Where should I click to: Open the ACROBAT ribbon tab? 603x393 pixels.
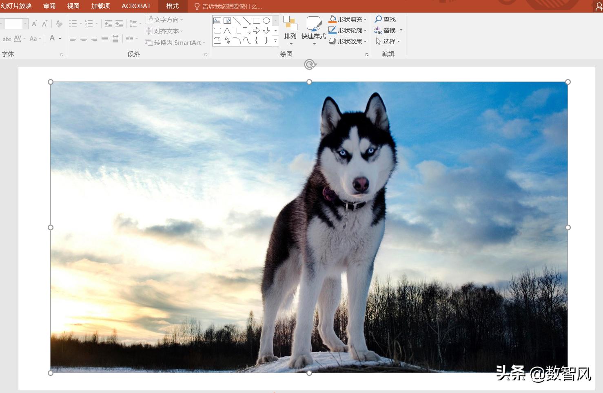136,6
